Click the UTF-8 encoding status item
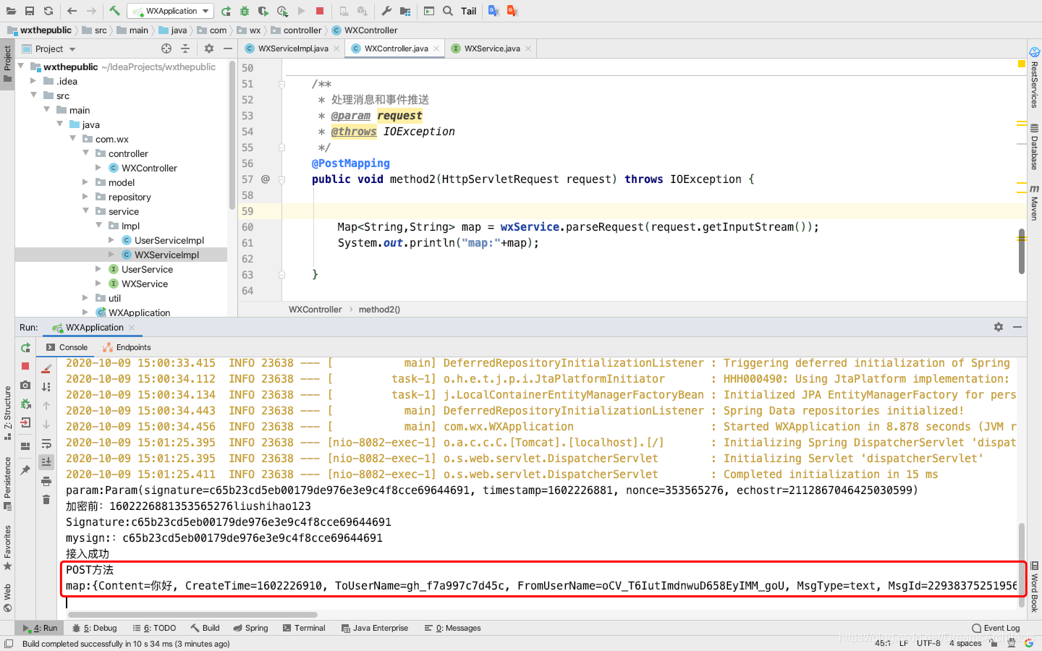The image size is (1042, 651). point(928,643)
